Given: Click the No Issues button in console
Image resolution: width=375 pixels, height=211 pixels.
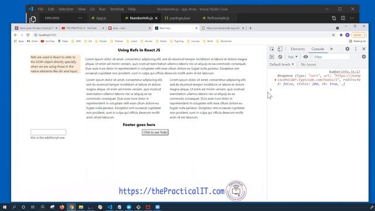Looking at the screenshot, I should [x=308, y=64].
